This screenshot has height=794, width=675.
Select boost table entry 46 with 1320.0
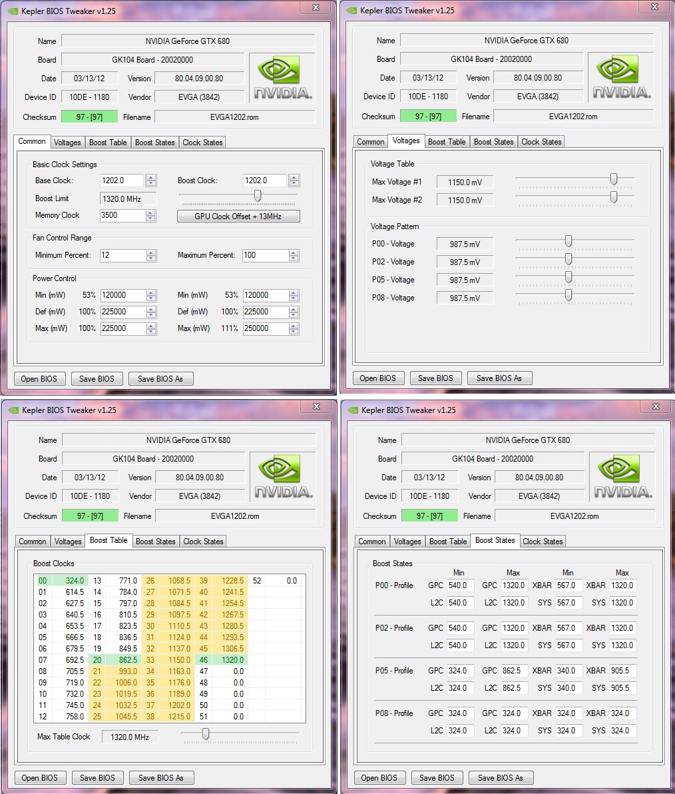pos(222,660)
